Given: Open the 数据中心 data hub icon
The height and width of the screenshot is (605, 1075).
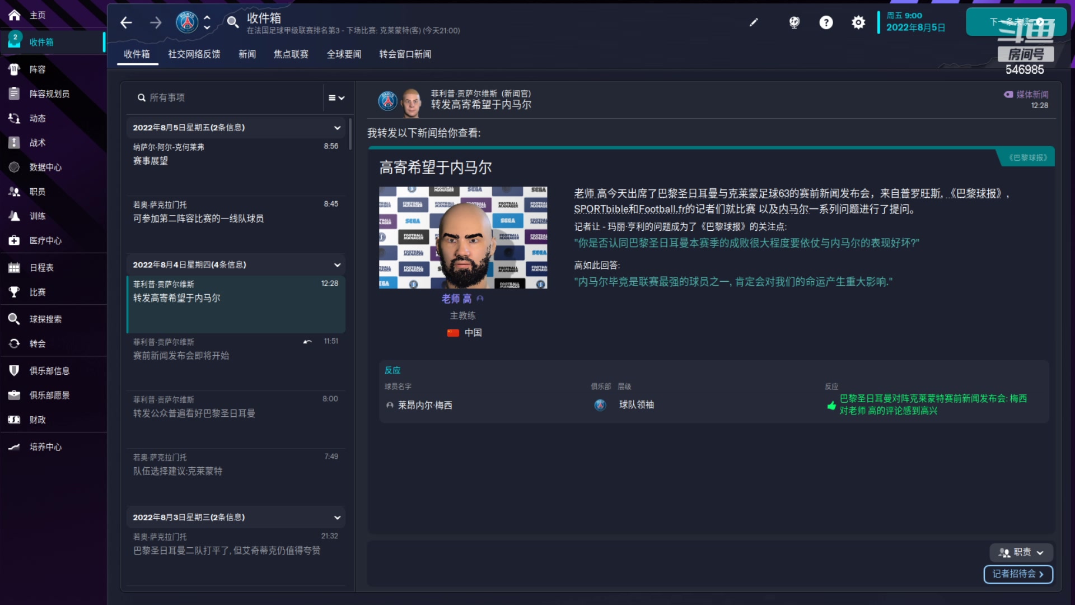Looking at the screenshot, I should click(x=14, y=167).
